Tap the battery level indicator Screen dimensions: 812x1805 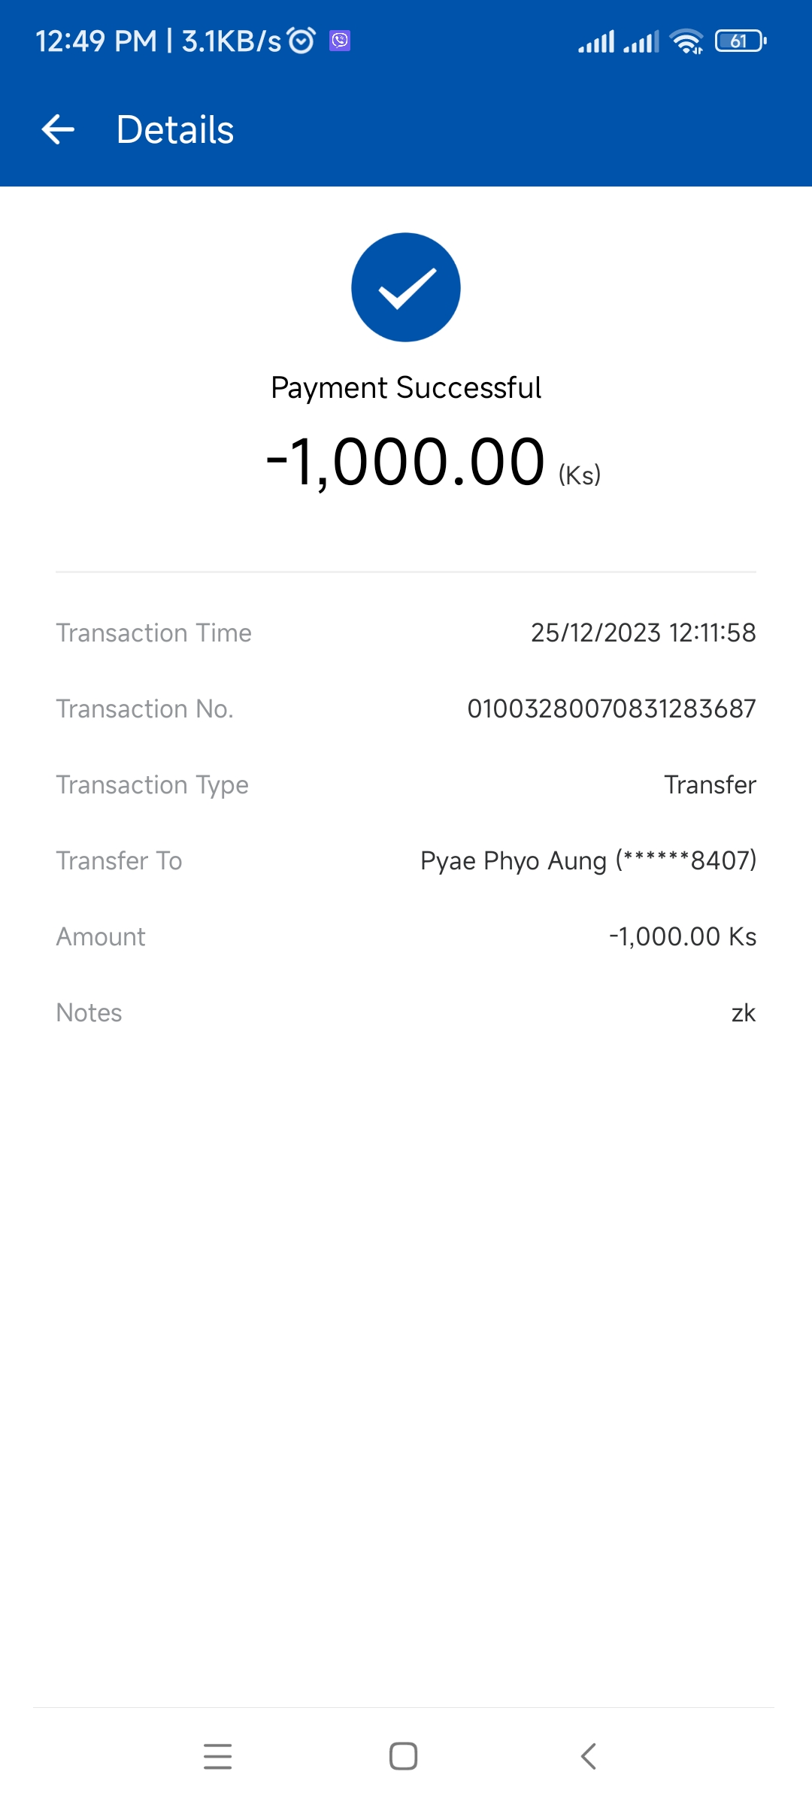point(741,41)
